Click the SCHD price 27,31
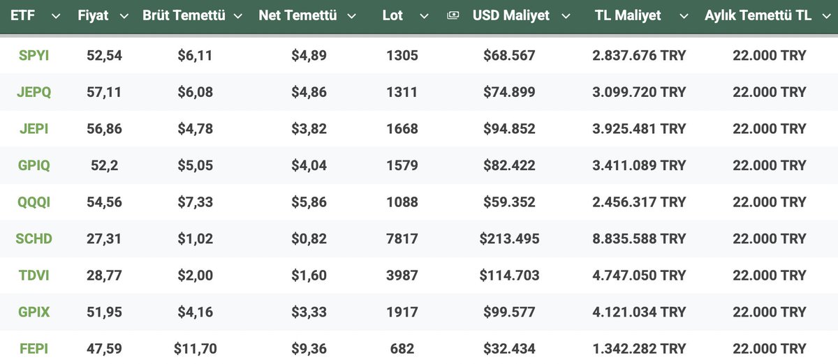This screenshot has height=364, width=838. click(104, 238)
